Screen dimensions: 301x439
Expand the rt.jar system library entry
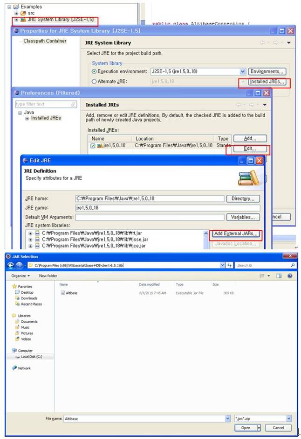pos(31,233)
